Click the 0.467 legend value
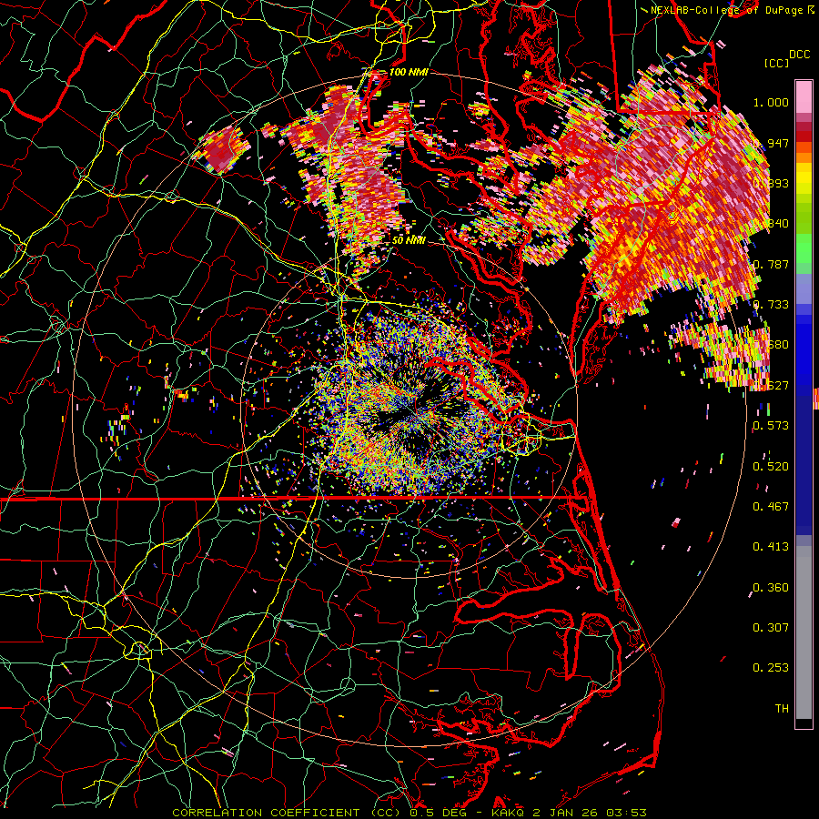Viewport: 819px width, 819px height. click(771, 506)
